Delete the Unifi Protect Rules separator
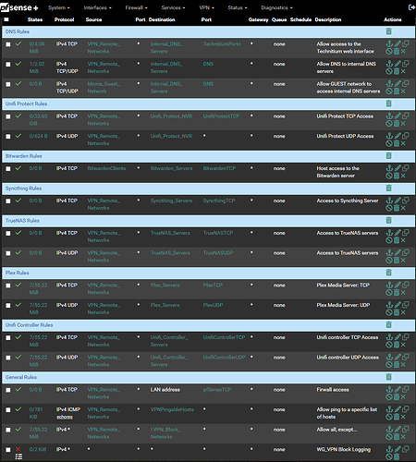 pyautogui.click(x=389, y=103)
